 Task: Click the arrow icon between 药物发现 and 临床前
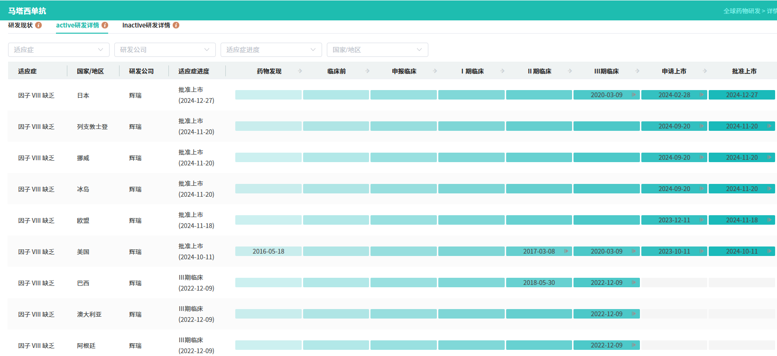click(x=300, y=71)
